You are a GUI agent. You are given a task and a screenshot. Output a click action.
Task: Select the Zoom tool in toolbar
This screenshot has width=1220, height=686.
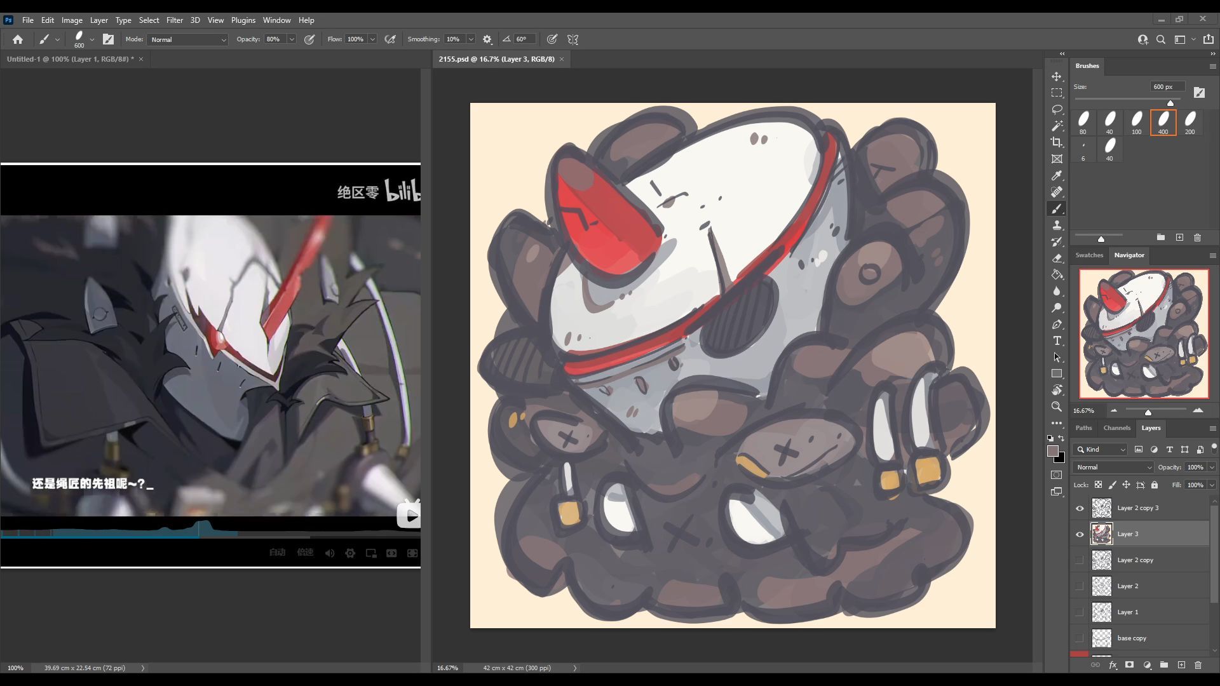click(x=1057, y=407)
